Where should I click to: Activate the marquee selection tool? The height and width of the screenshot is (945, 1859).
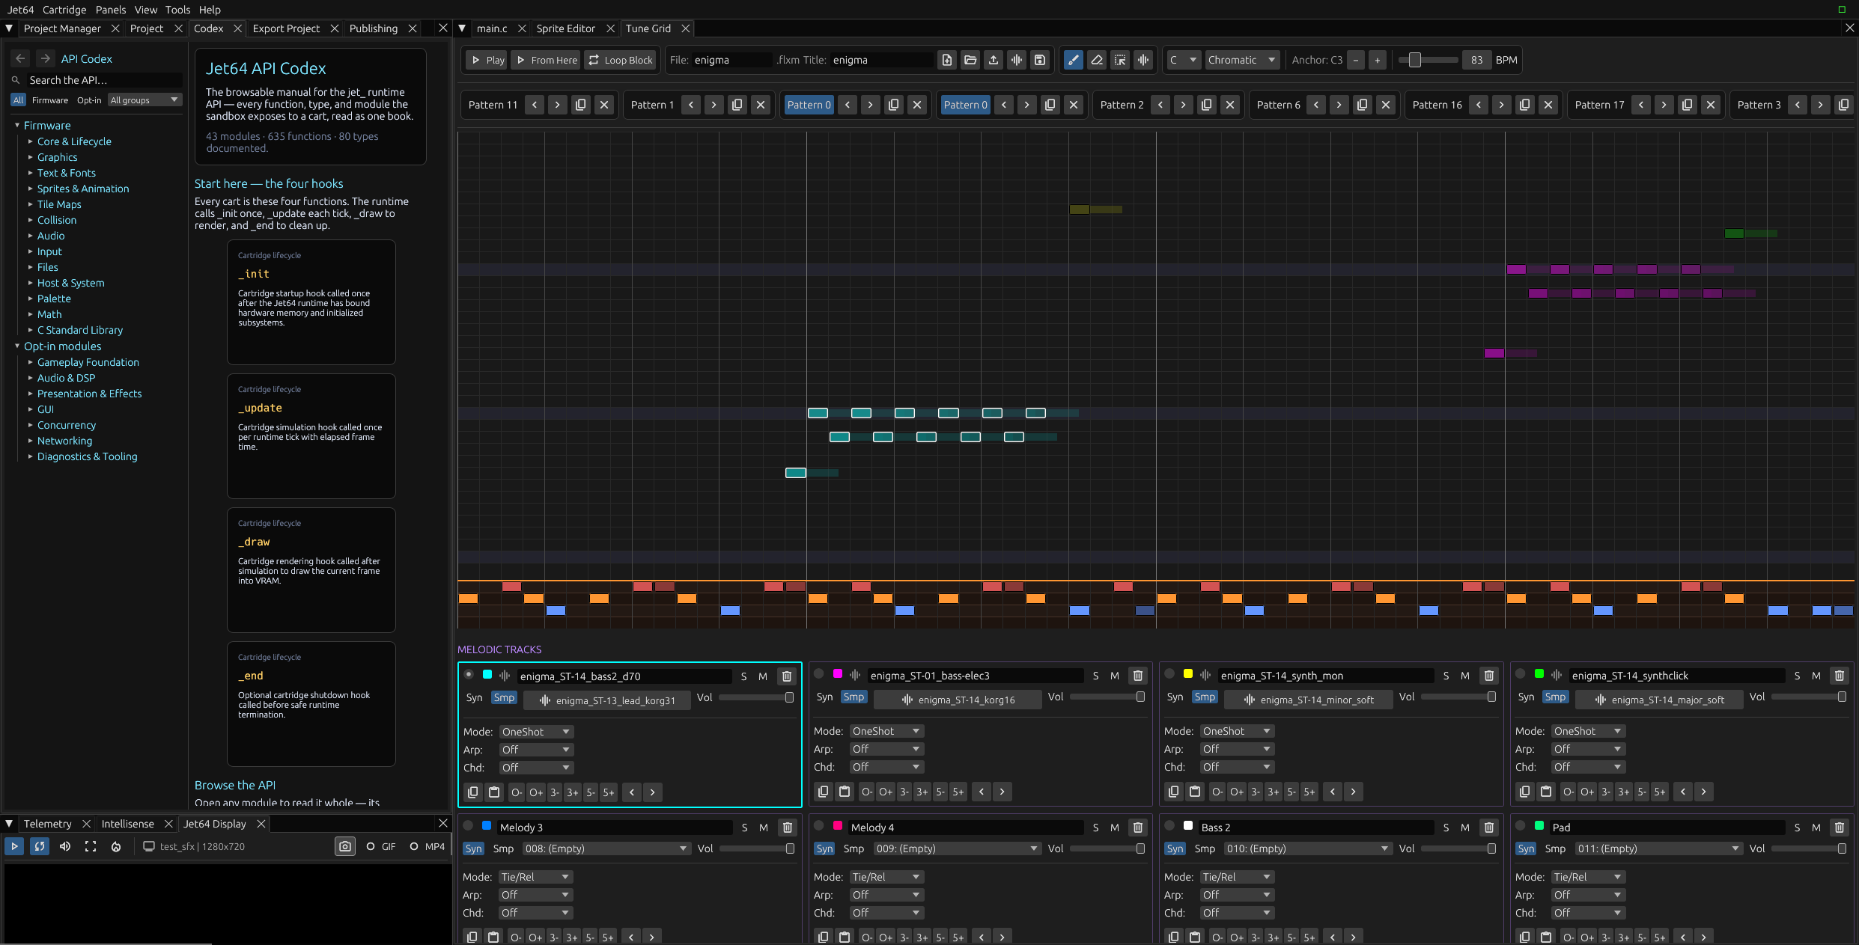(x=1120, y=60)
